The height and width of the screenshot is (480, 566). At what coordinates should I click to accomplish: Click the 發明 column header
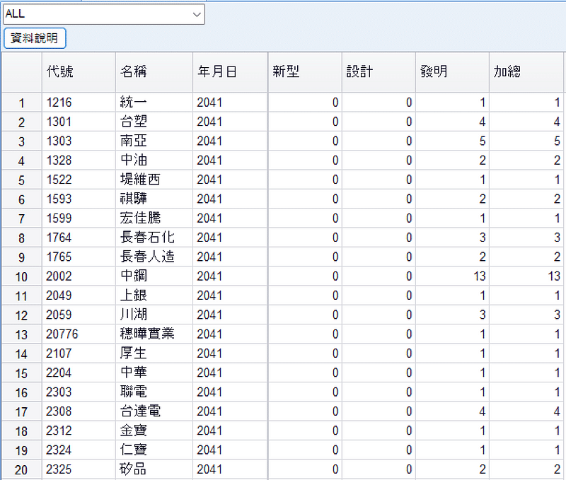pyautogui.click(x=452, y=72)
